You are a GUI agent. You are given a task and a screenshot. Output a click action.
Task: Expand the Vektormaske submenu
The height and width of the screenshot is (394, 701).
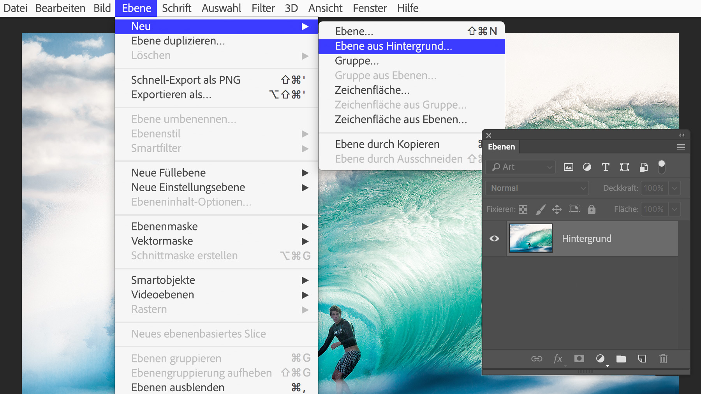coord(217,241)
